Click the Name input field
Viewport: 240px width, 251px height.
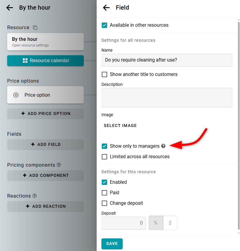pos(167,60)
